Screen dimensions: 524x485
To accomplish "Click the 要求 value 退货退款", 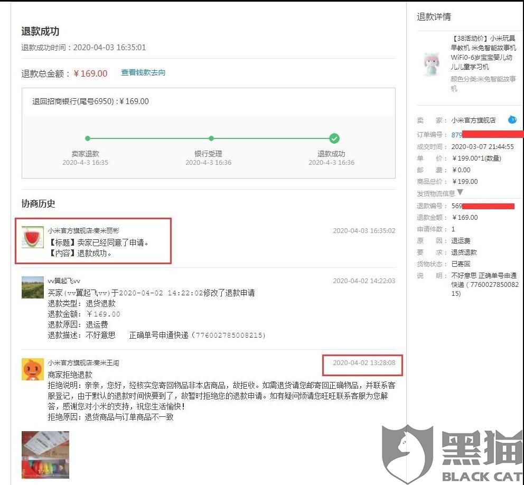I will click(x=464, y=252).
